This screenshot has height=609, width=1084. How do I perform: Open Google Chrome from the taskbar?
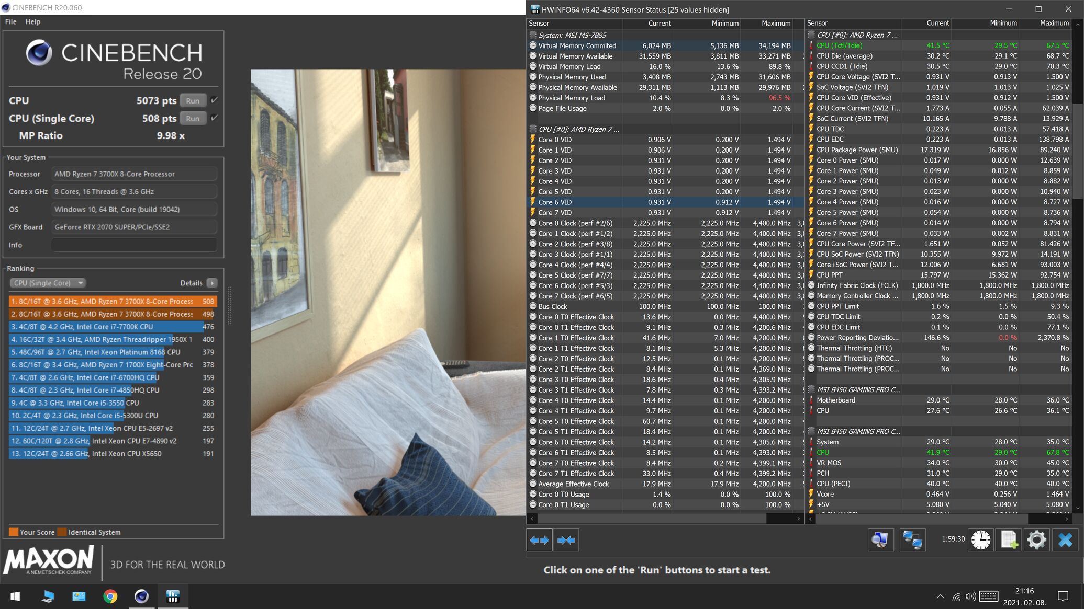[x=110, y=596]
